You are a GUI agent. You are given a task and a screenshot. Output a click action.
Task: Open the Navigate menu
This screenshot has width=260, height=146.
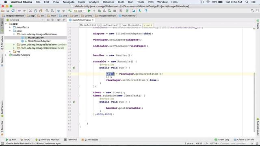point(69,2)
